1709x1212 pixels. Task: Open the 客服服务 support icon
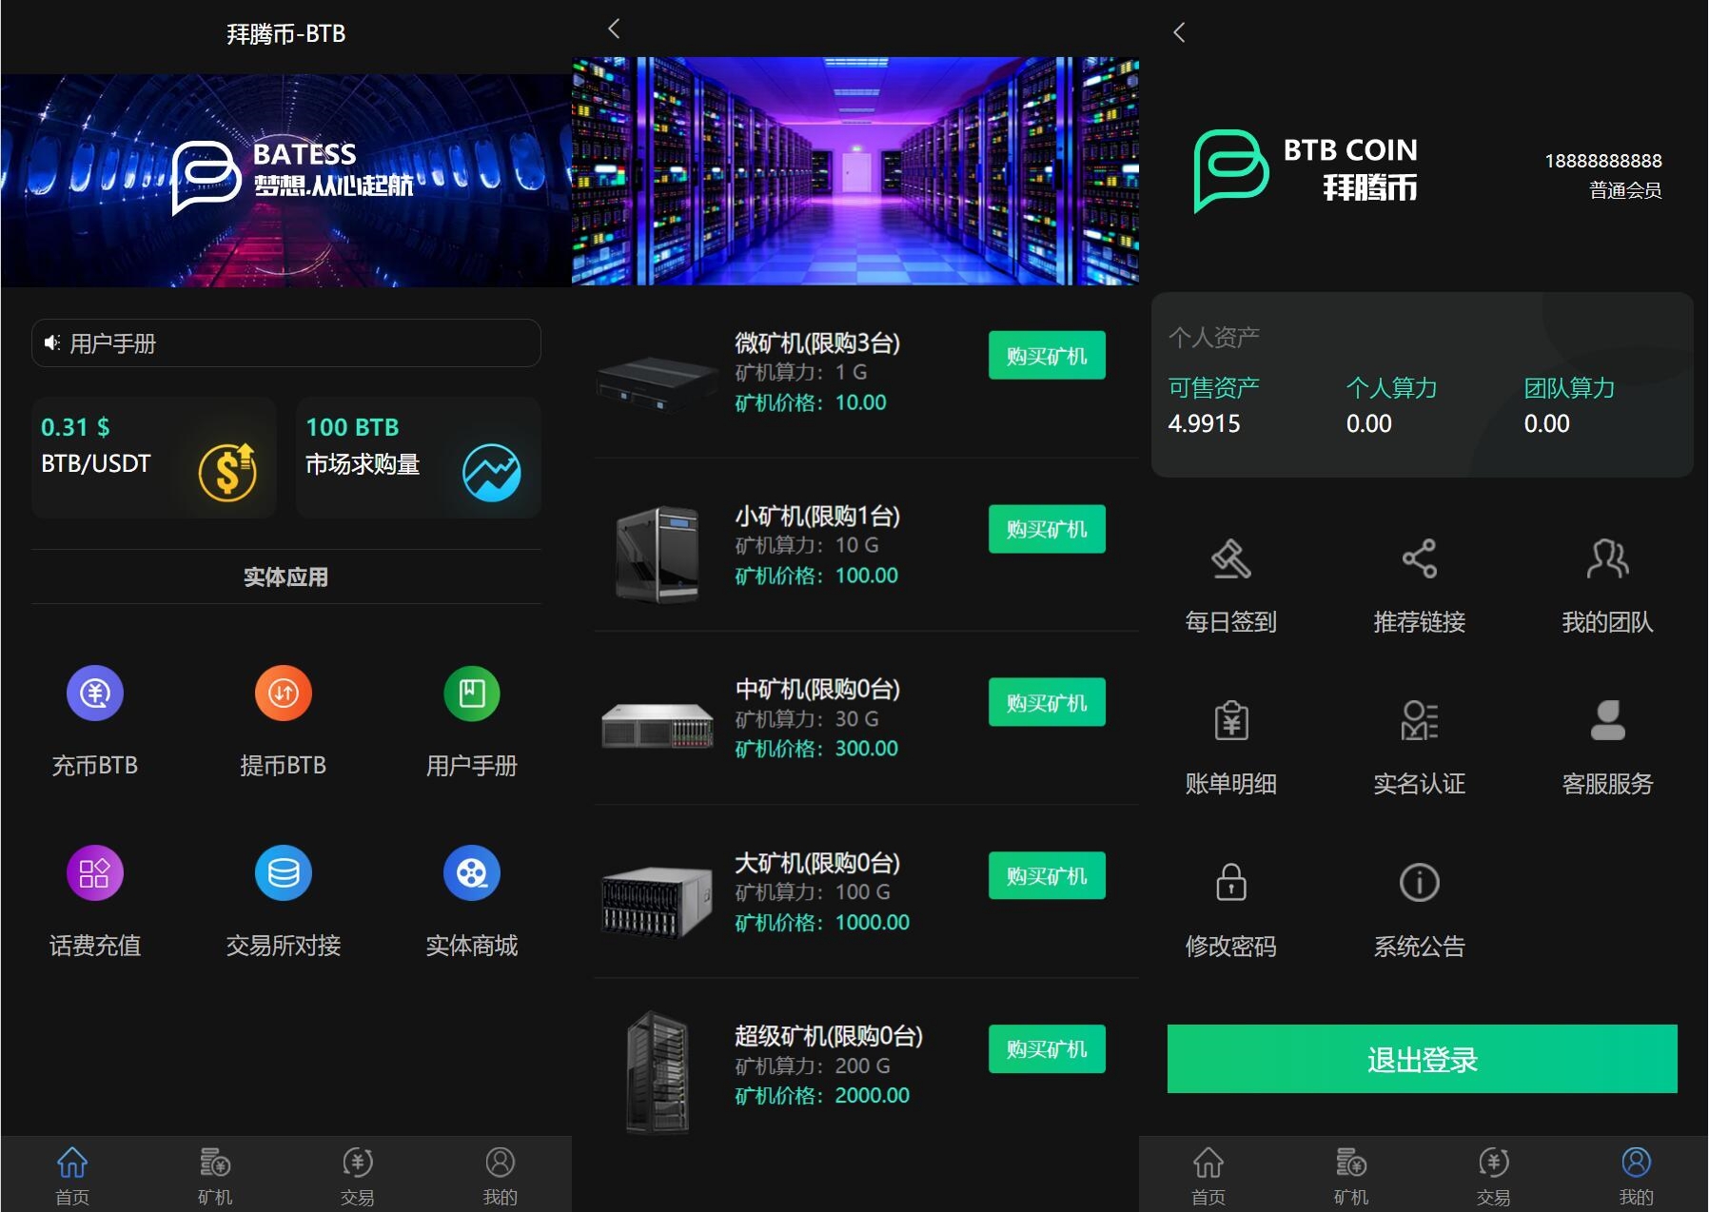(1607, 720)
